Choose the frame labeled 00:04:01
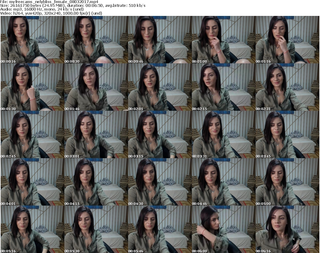The image size is (320, 253). [32, 182]
